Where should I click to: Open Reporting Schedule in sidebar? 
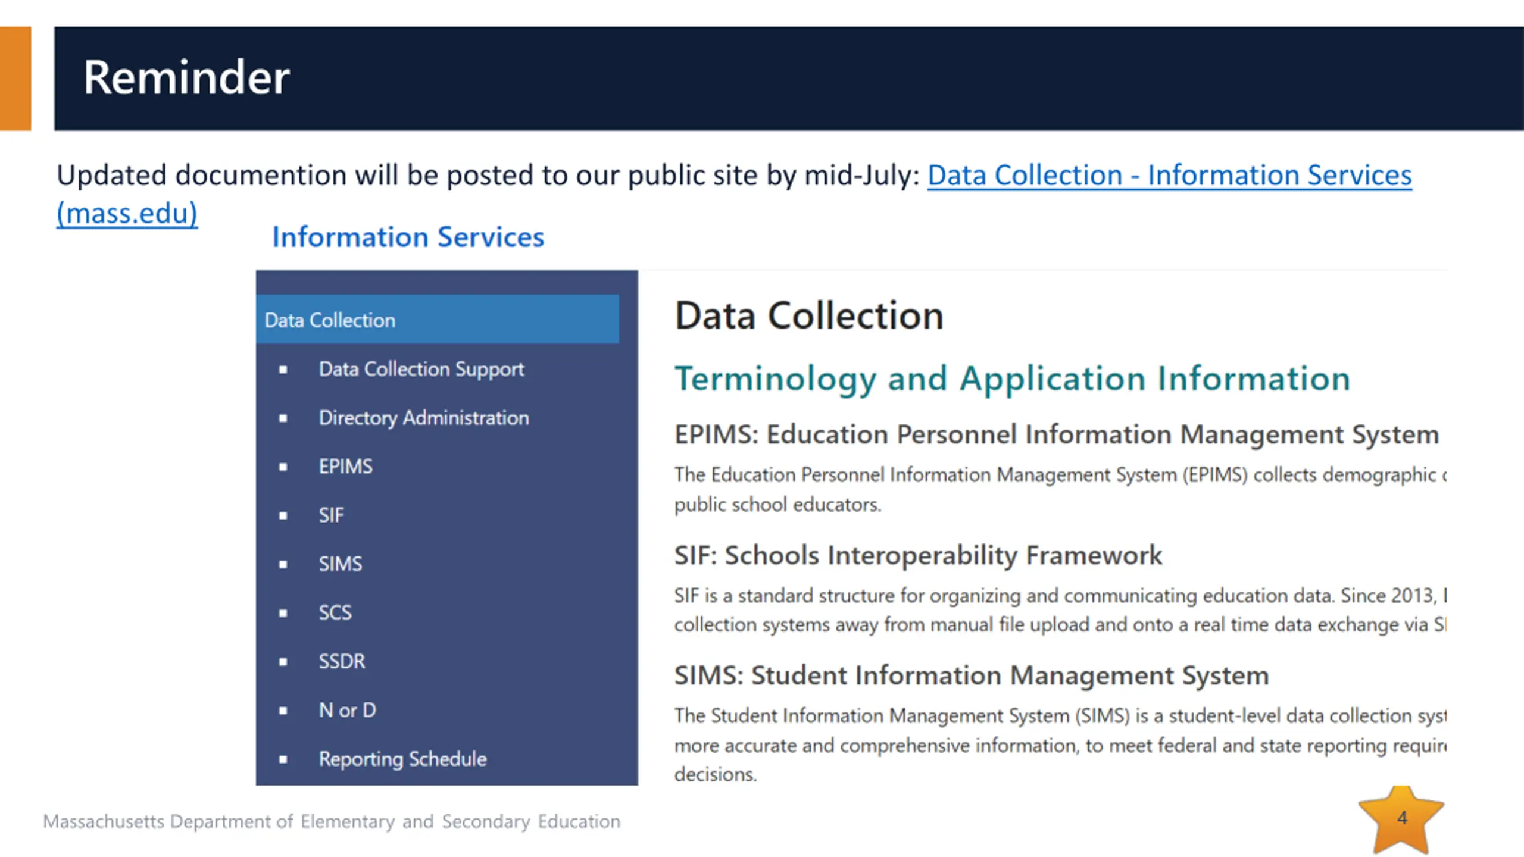click(402, 759)
